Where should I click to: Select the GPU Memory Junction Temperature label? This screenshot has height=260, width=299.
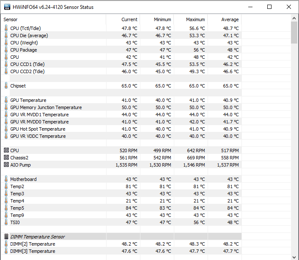(x=46, y=107)
